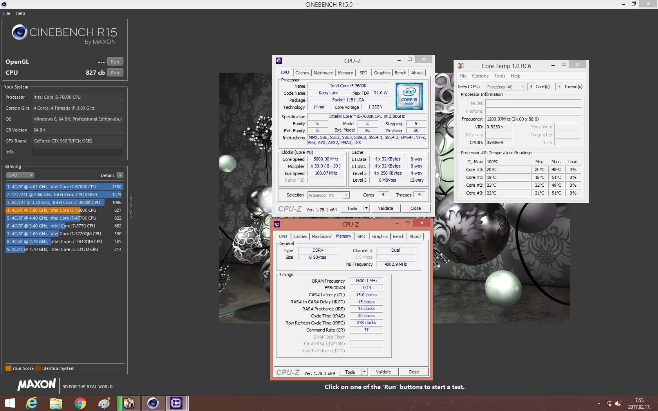
Task: Switch to SPD tab in lower CPU-Z window
Action: (362, 236)
